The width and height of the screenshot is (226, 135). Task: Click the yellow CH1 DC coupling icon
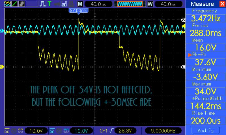(x=7, y=131)
